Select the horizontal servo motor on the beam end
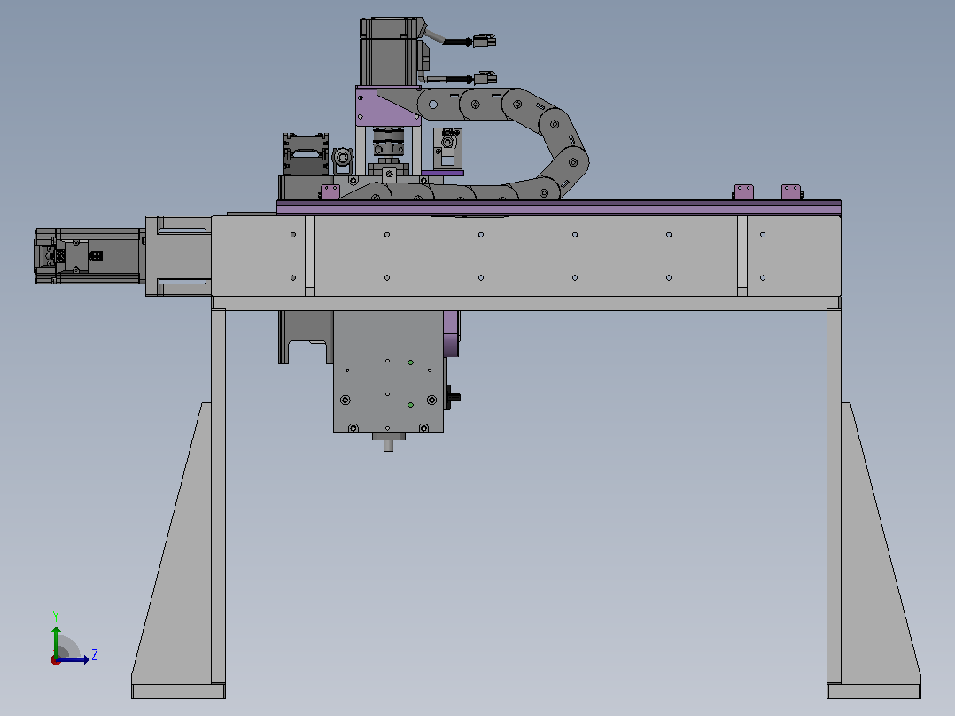 [89, 256]
